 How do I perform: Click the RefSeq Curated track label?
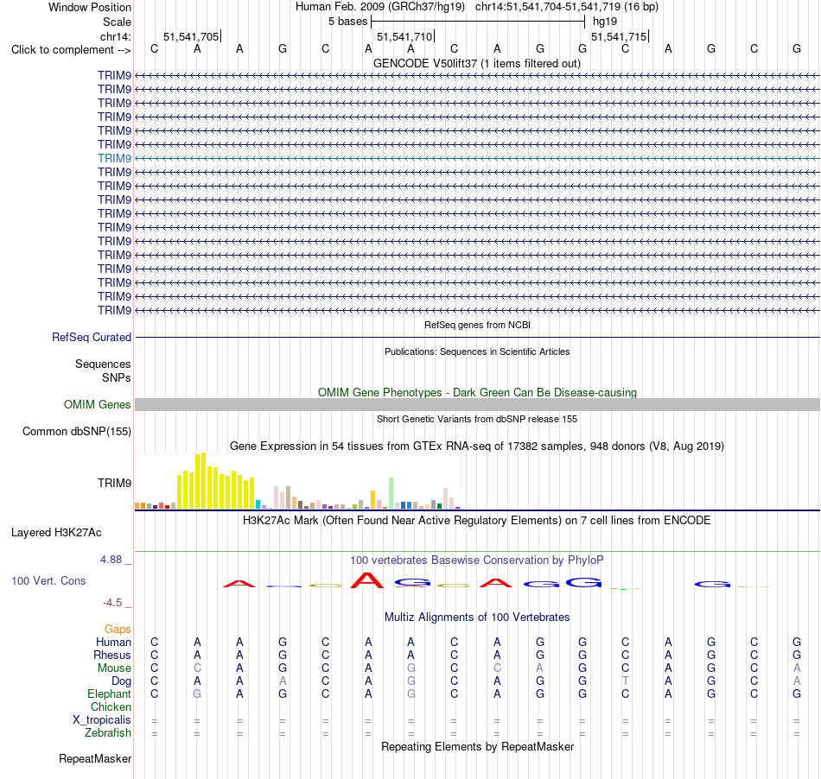[91, 337]
